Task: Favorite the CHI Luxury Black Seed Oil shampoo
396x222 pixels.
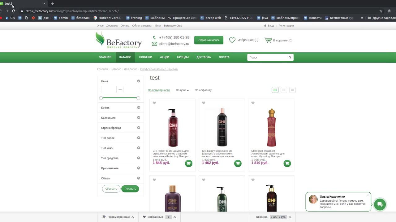Action: point(204,103)
